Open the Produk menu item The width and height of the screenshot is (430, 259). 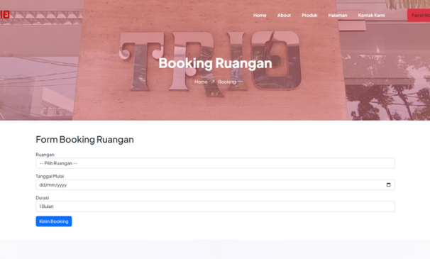[x=309, y=16]
